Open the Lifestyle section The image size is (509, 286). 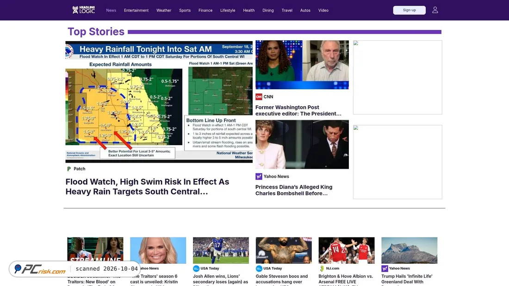pyautogui.click(x=228, y=10)
